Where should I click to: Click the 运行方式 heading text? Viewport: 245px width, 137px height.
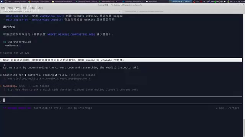9,27
